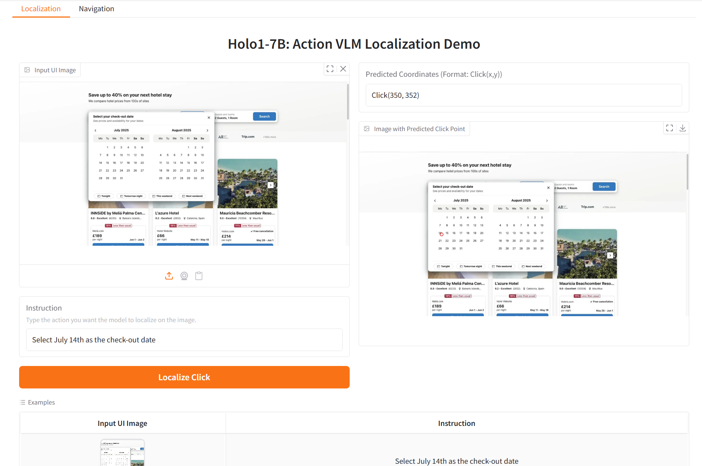Remove the input UI image
Image resolution: width=702 pixels, height=466 pixels.
coord(343,69)
